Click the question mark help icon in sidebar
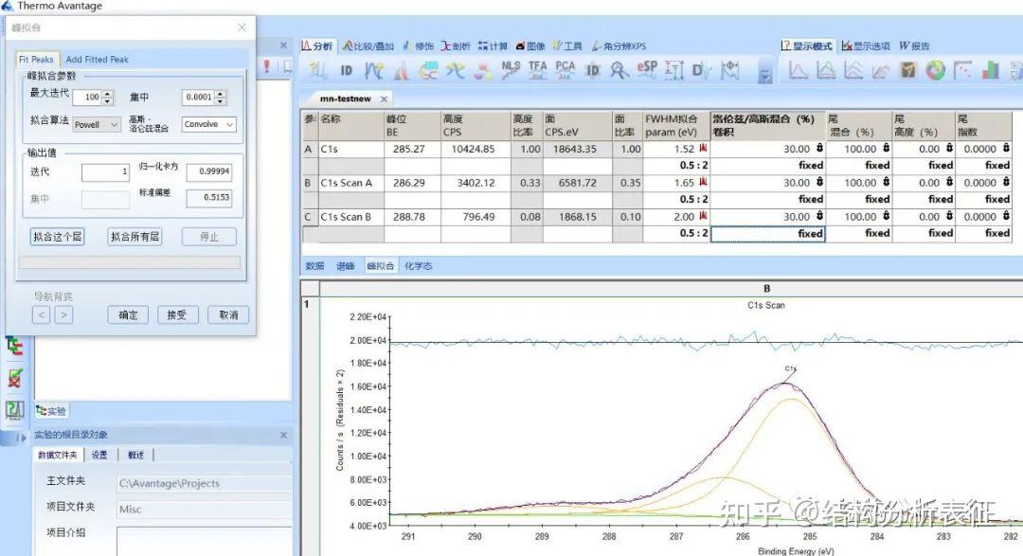 point(14,409)
